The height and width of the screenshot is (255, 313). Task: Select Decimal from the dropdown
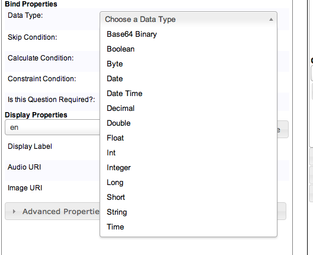click(x=189, y=108)
